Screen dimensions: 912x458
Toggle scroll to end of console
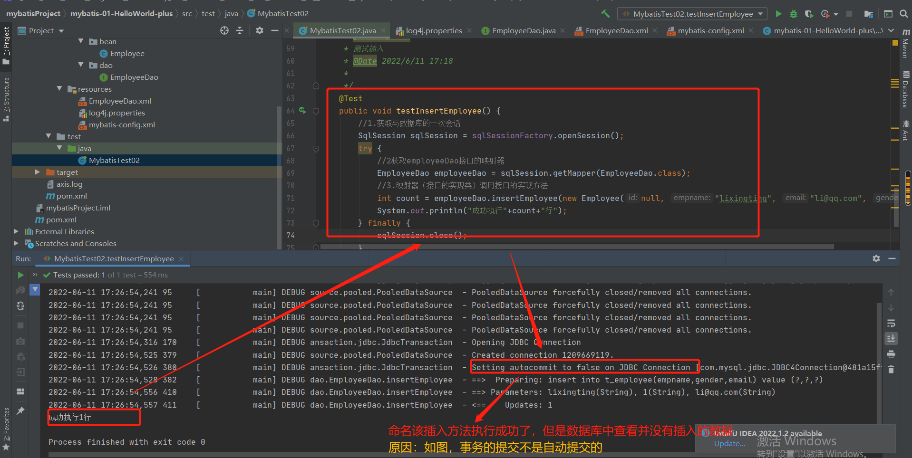[x=891, y=339]
